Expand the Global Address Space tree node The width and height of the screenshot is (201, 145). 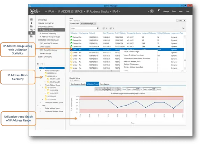pyautogui.click(x=40, y=108)
